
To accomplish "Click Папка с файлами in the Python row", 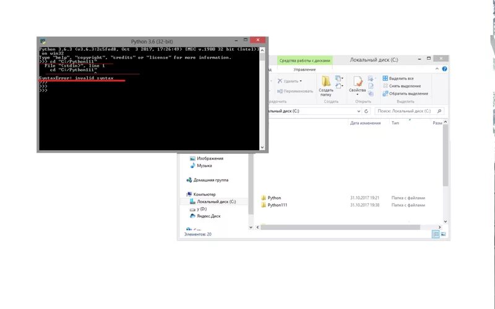I will tap(408, 198).
